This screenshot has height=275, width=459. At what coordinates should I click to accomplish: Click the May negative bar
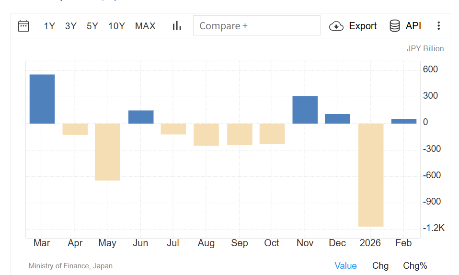(107, 151)
